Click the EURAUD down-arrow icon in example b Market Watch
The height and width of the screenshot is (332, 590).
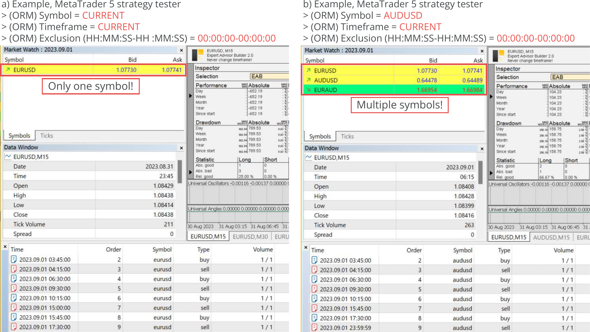(x=309, y=90)
